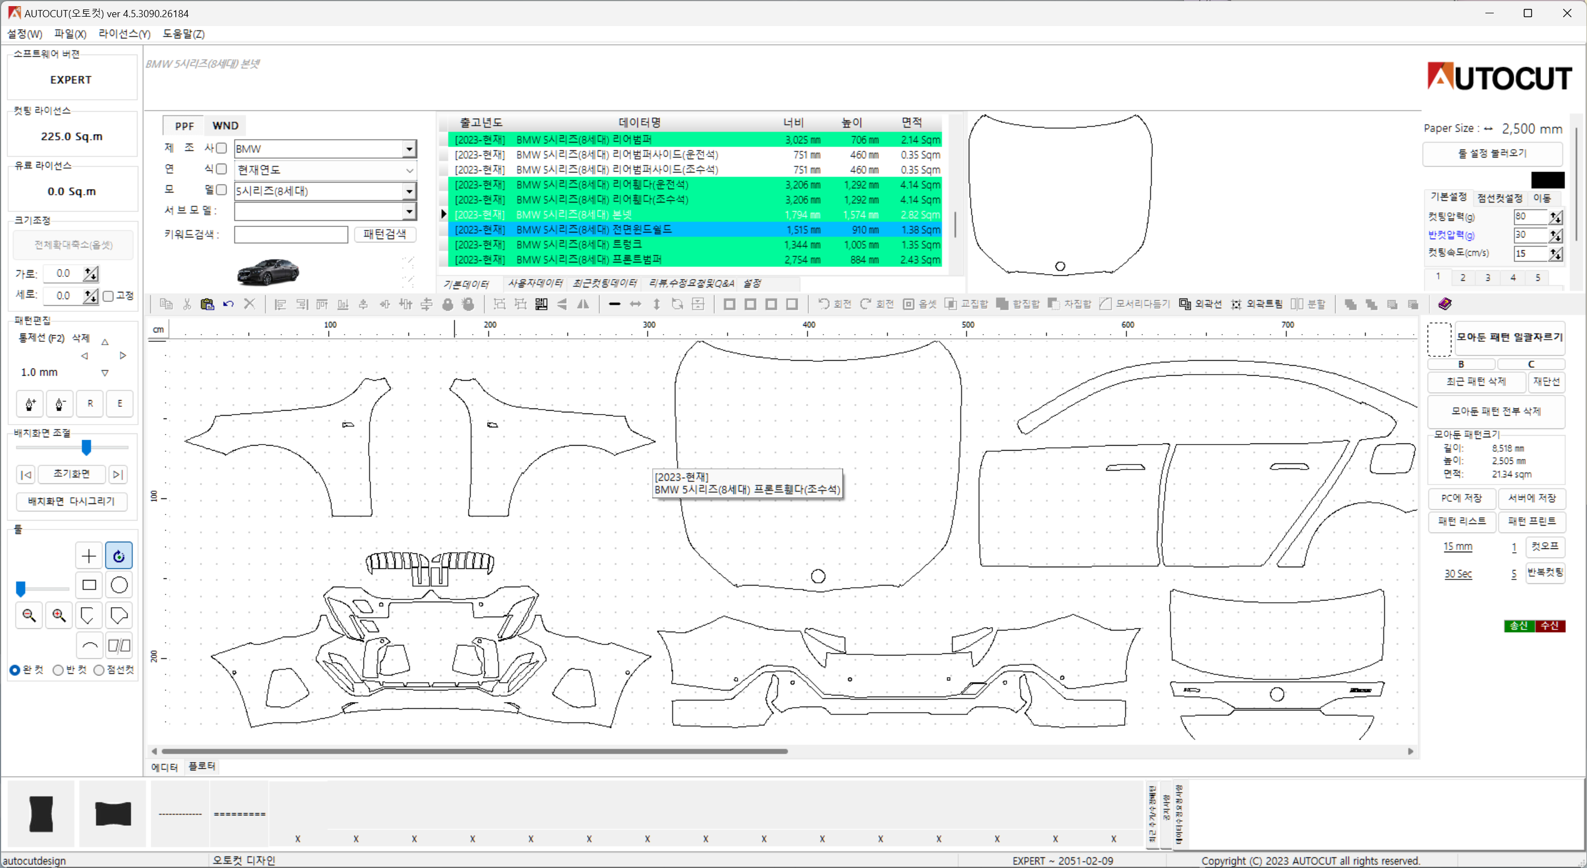
Task: Switch to the WND tab
Action: 225,125
